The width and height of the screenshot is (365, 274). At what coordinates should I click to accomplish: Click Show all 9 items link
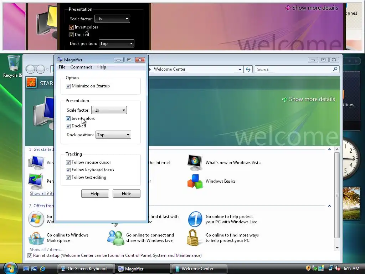coord(41,193)
